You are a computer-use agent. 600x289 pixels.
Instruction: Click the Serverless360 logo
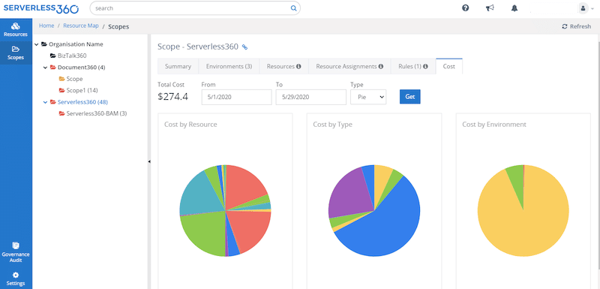coord(41,8)
